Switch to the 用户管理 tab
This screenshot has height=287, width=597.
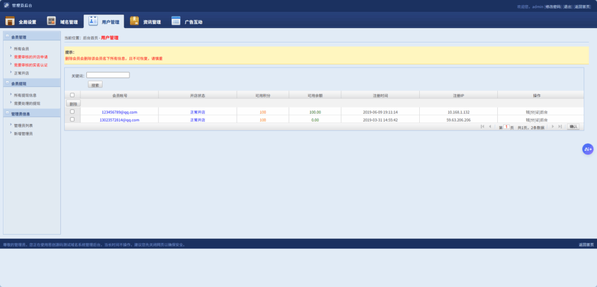[x=104, y=22]
